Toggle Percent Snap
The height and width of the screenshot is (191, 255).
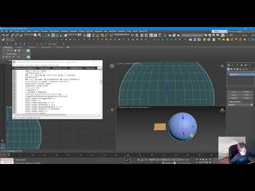(102, 35)
